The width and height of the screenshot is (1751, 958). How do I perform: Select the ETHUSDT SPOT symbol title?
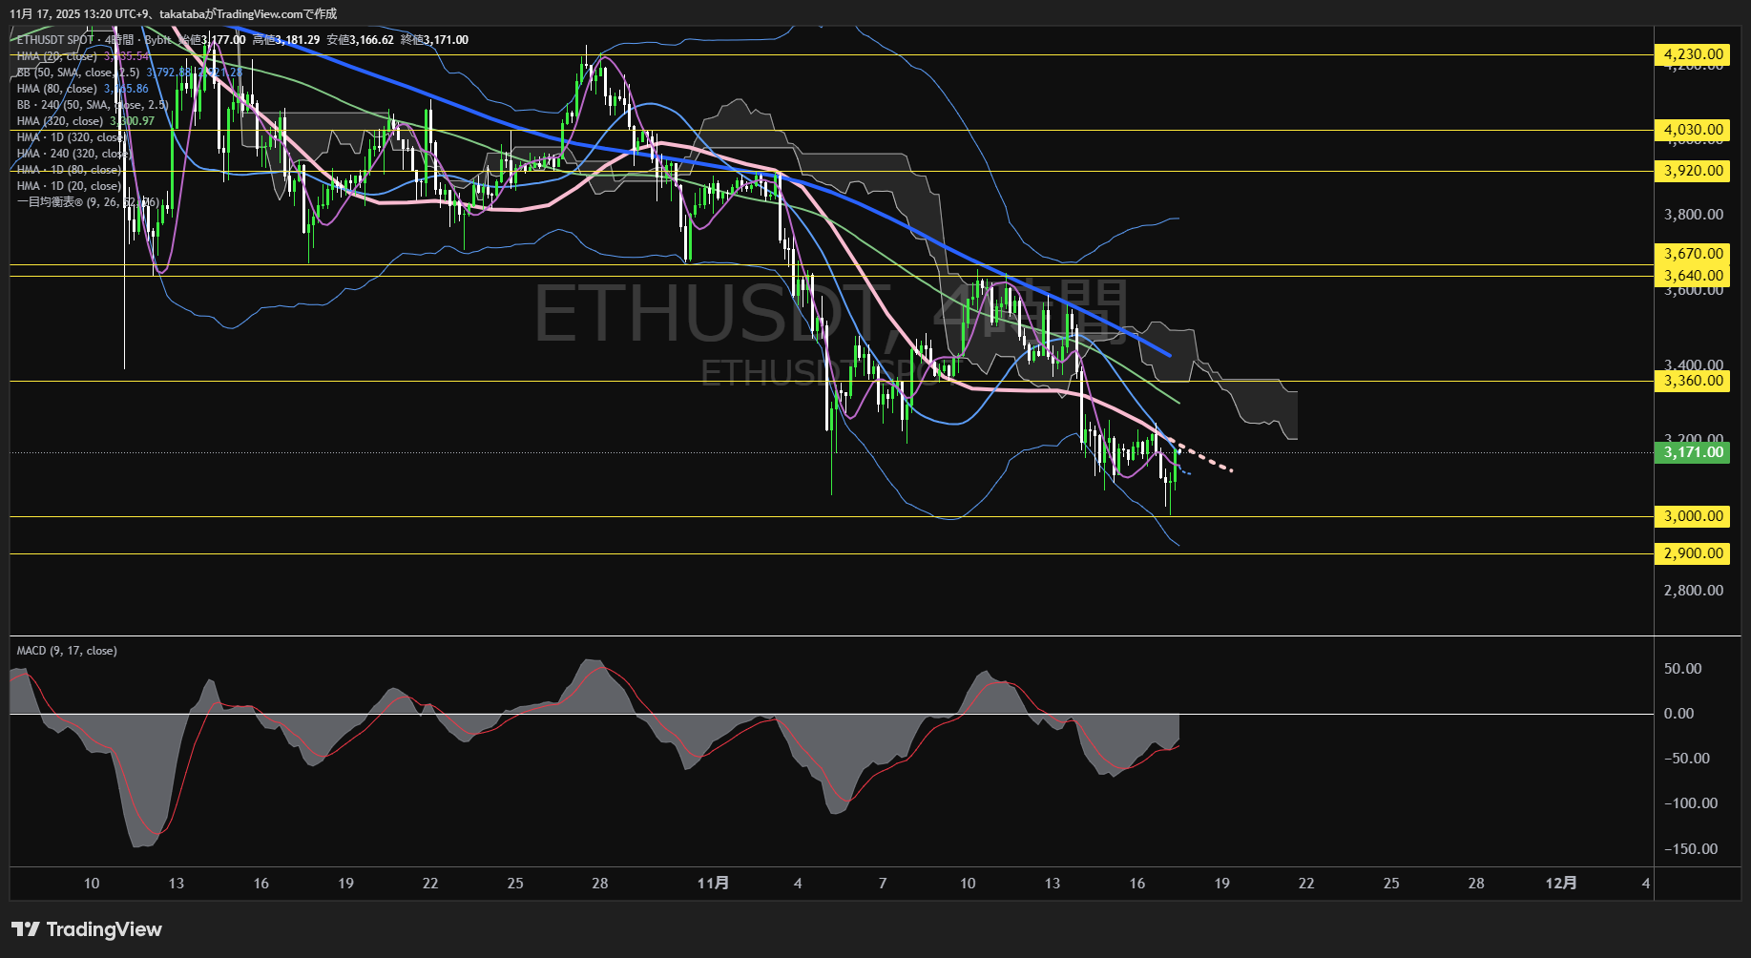52,40
